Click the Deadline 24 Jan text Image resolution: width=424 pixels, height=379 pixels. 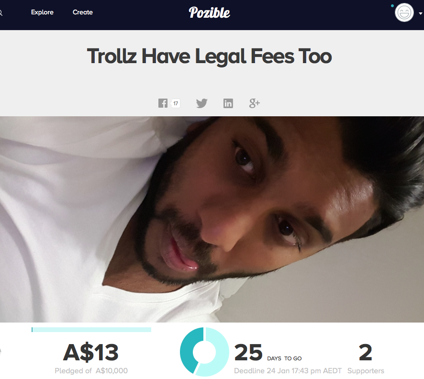tap(288, 371)
